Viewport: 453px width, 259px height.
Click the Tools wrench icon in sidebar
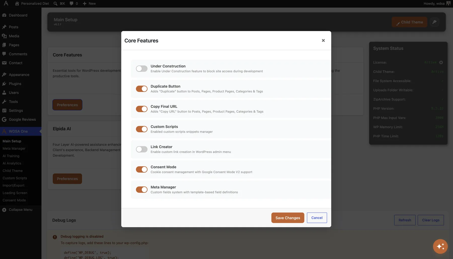tap(4, 101)
